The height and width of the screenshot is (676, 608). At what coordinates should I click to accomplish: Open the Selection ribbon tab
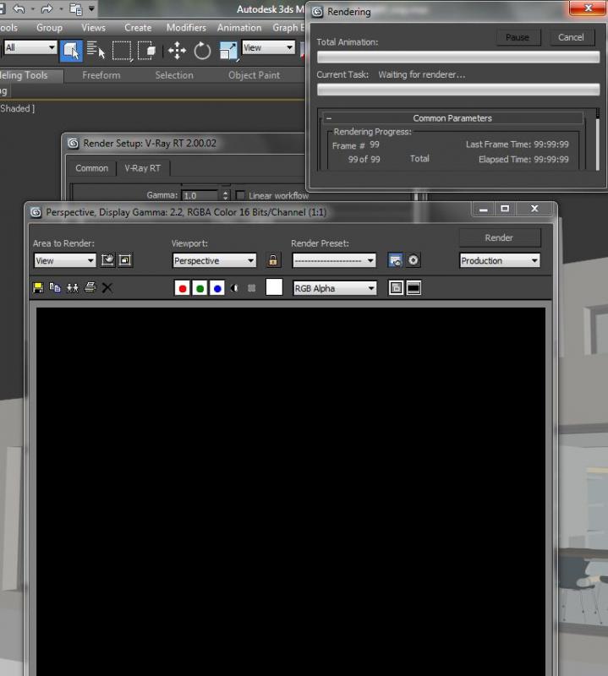[174, 75]
